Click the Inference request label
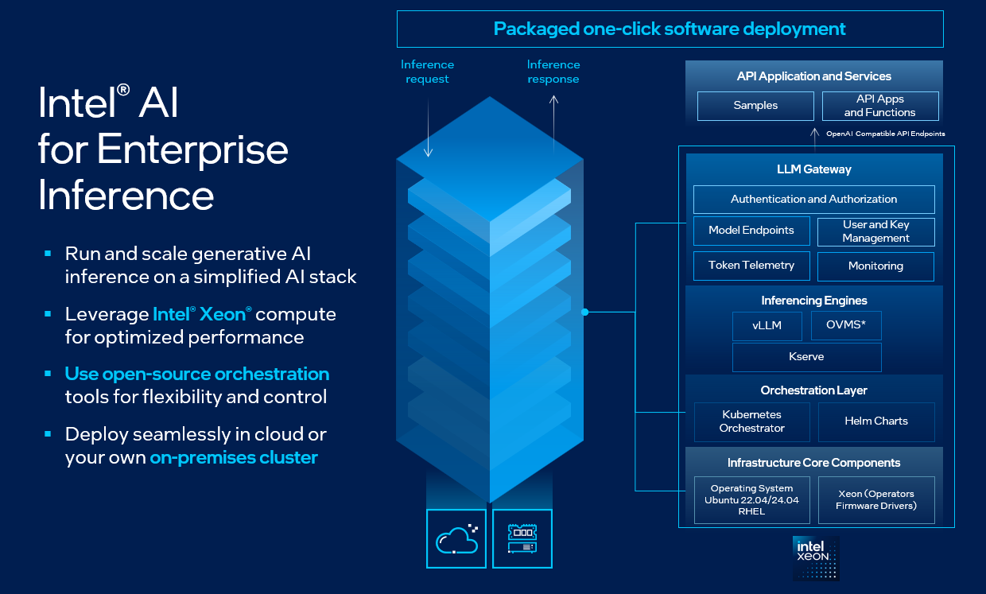This screenshot has width=986, height=594. point(427,72)
